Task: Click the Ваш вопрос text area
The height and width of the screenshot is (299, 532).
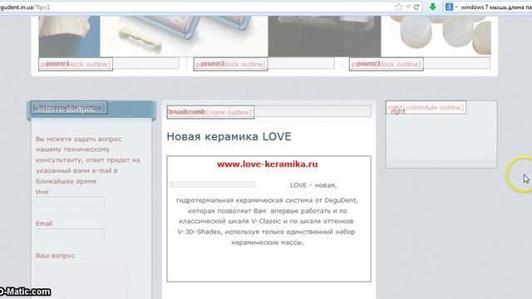Action: (x=82, y=282)
